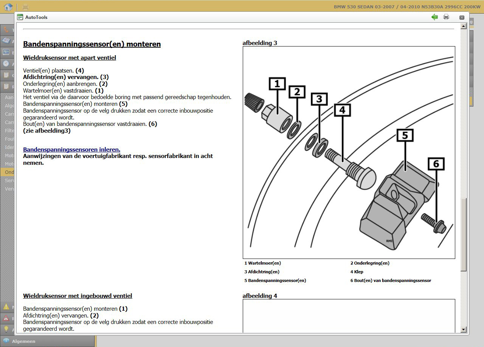Click the vertical scrollbar thumb
The width and height of the screenshot is (484, 347).
coord(464,234)
